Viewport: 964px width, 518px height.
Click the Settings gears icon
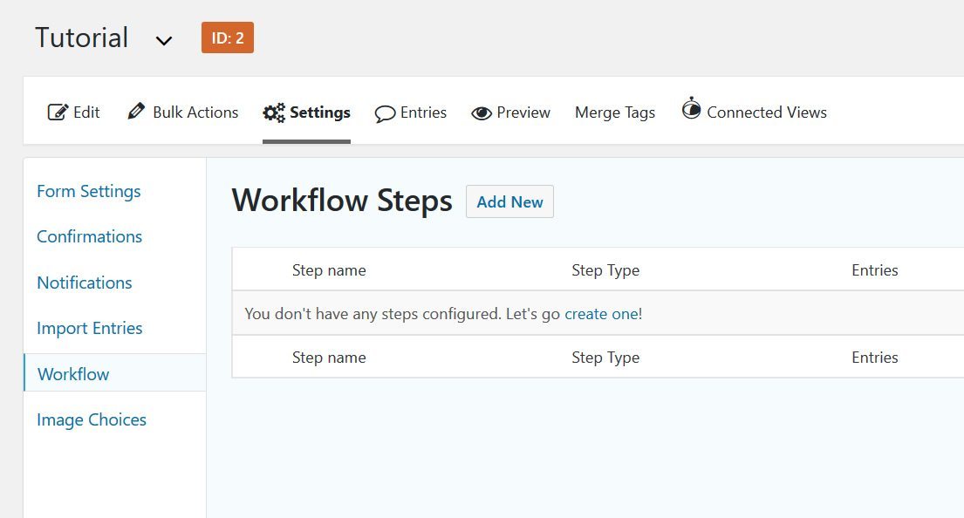(273, 112)
